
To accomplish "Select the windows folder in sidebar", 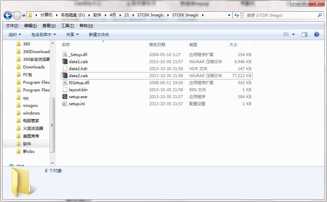I will click(31, 113).
